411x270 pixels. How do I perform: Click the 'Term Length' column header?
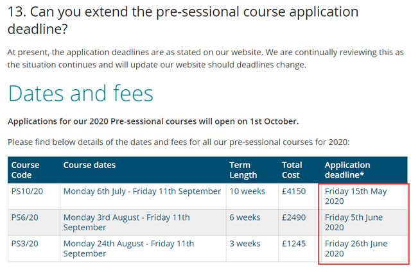coord(252,170)
